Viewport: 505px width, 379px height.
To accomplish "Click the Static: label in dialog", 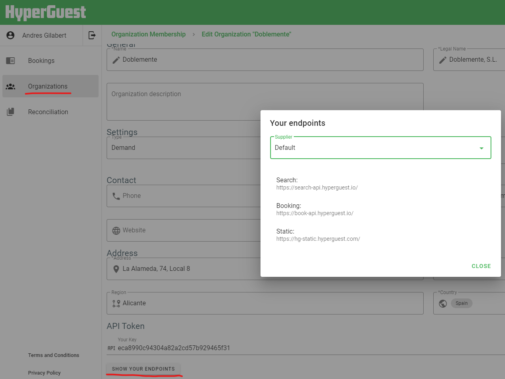I will click(285, 232).
